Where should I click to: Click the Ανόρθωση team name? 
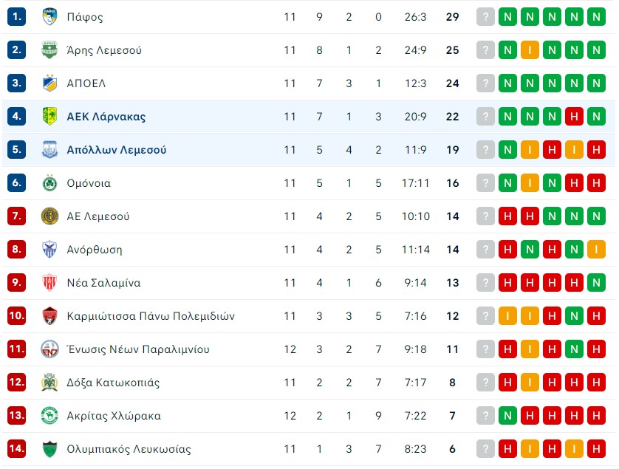pyautogui.click(x=95, y=250)
